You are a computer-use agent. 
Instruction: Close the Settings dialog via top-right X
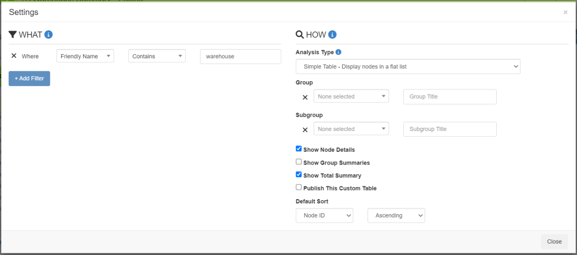click(565, 12)
